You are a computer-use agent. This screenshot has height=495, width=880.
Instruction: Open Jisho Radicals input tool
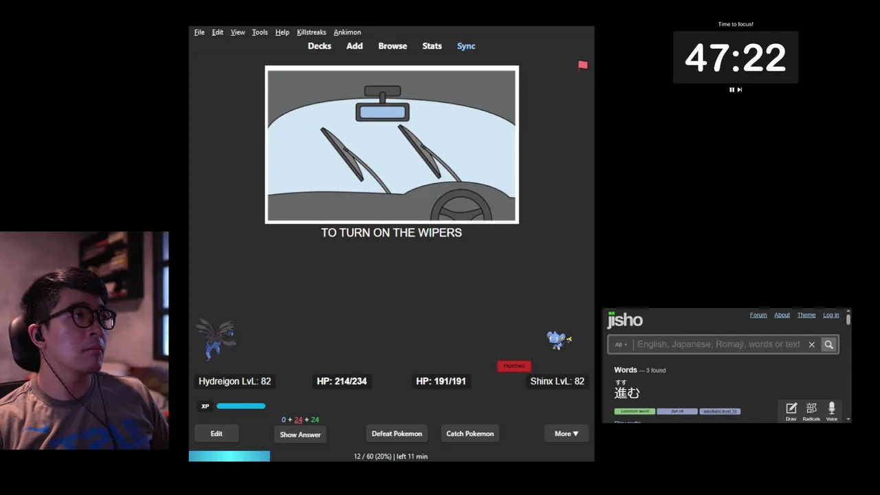point(811,411)
